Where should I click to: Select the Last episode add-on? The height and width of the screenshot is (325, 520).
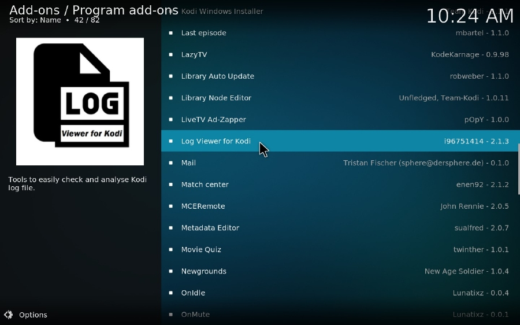click(x=340, y=32)
